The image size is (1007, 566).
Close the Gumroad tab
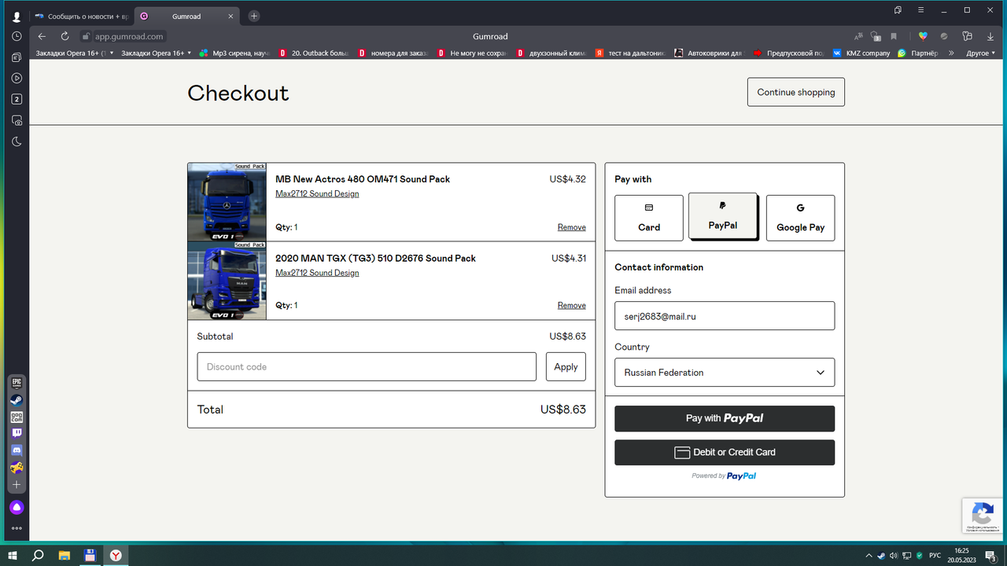click(x=231, y=16)
